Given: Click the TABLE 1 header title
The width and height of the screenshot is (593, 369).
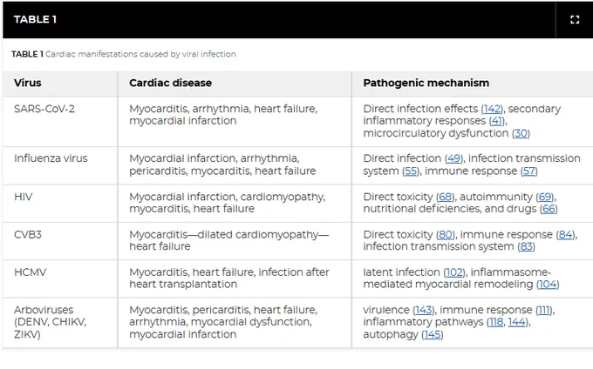Looking at the screenshot, I should coord(35,20).
